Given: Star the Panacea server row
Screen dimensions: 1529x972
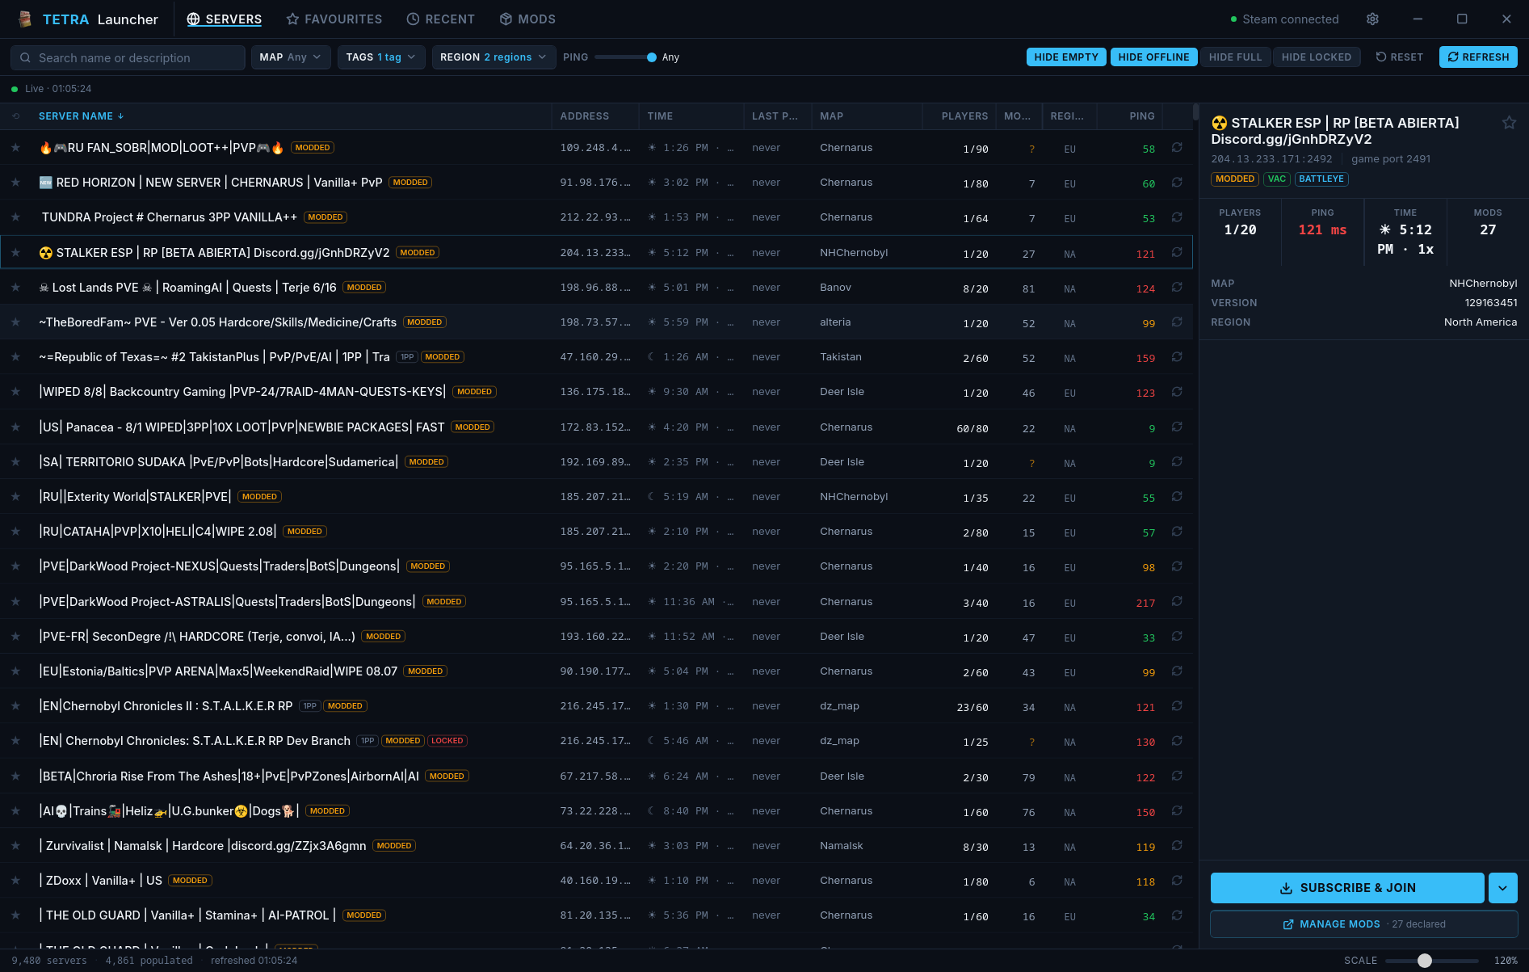Looking at the screenshot, I should 15,427.
